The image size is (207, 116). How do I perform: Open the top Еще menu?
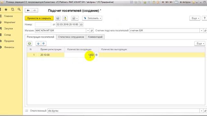[x=195, y=18]
